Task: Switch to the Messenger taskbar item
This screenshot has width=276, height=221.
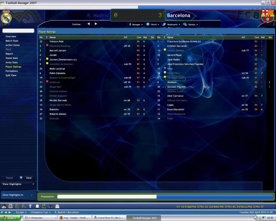Action: pyautogui.click(x=40, y=218)
